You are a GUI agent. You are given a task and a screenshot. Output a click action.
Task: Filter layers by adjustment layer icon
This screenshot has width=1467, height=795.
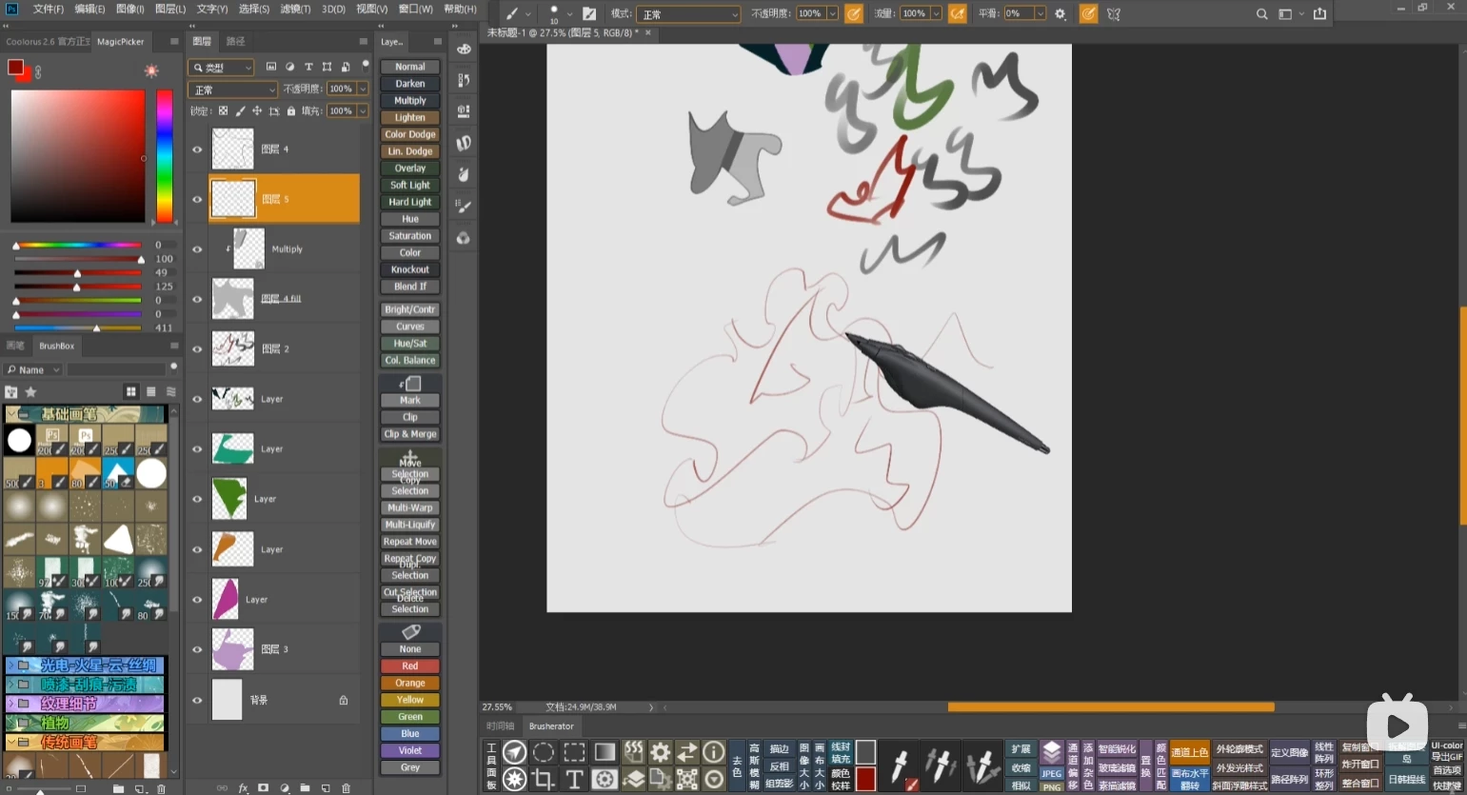point(290,67)
